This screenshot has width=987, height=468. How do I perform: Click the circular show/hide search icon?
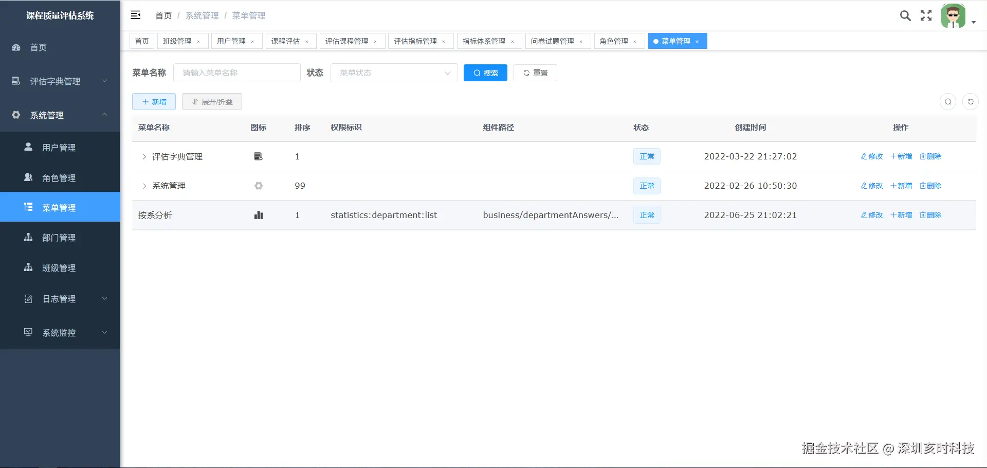(948, 102)
